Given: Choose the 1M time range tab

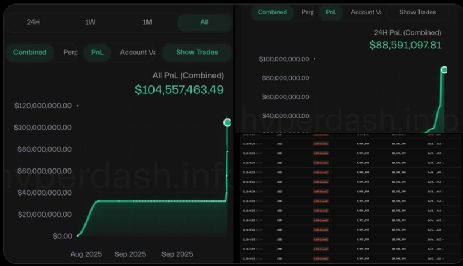Looking at the screenshot, I should tap(148, 22).
